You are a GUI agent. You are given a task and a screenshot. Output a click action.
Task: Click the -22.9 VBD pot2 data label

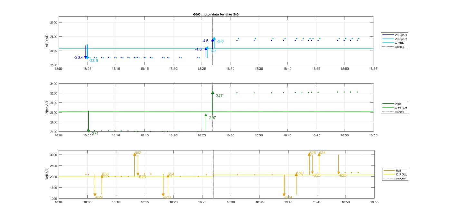click(93, 60)
